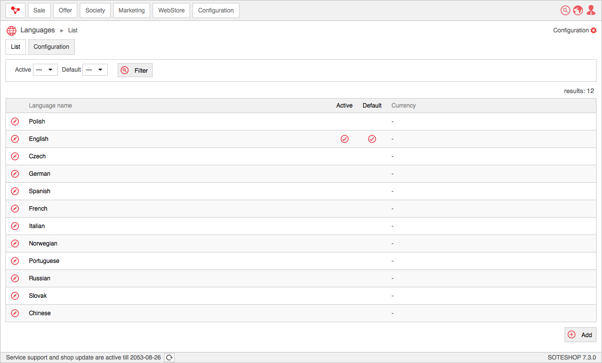Open the Configuration menu in top bar
The height and width of the screenshot is (363, 602).
(x=216, y=10)
